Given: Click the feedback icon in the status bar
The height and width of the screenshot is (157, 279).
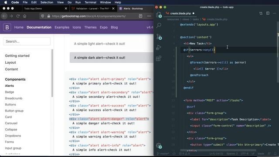Looking at the screenshot, I should [x=269, y=154].
